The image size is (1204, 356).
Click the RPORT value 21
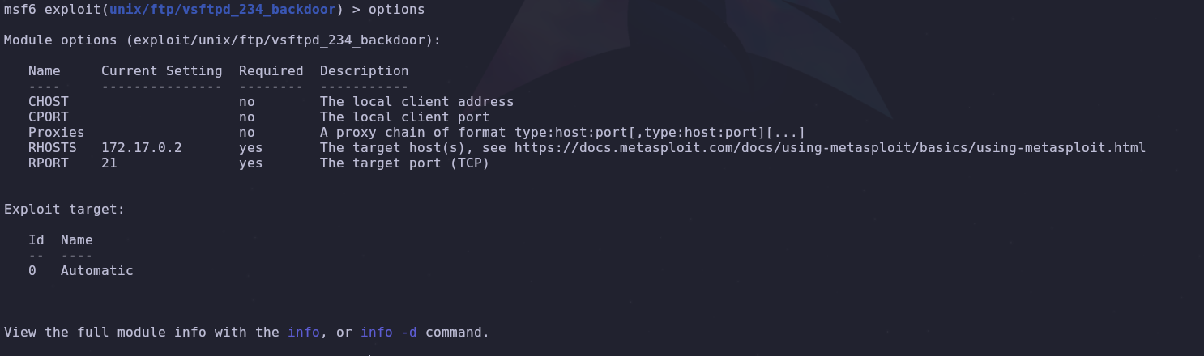click(x=109, y=163)
